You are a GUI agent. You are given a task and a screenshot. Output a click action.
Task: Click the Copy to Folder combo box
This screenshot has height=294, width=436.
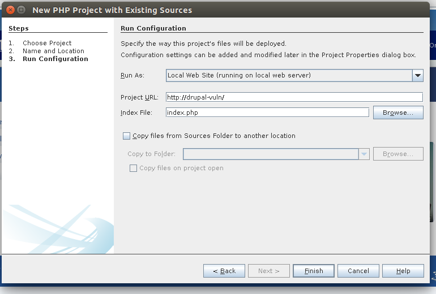(x=276, y=154)
